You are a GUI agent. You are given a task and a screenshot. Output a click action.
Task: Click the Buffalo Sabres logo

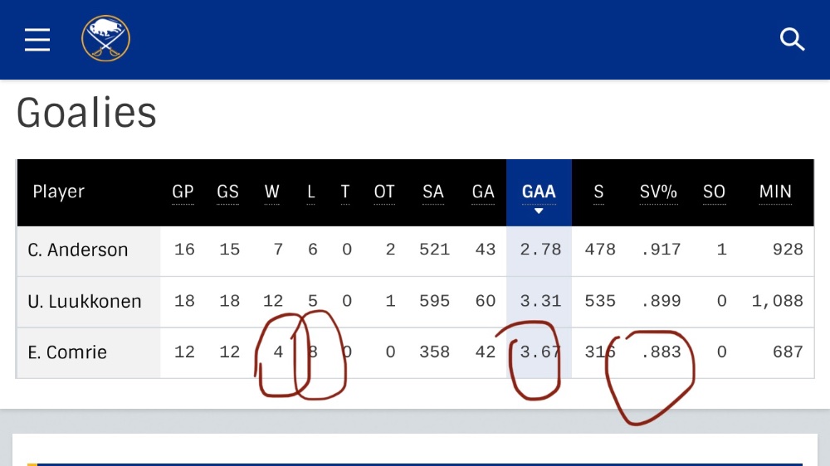coord(105,39)
